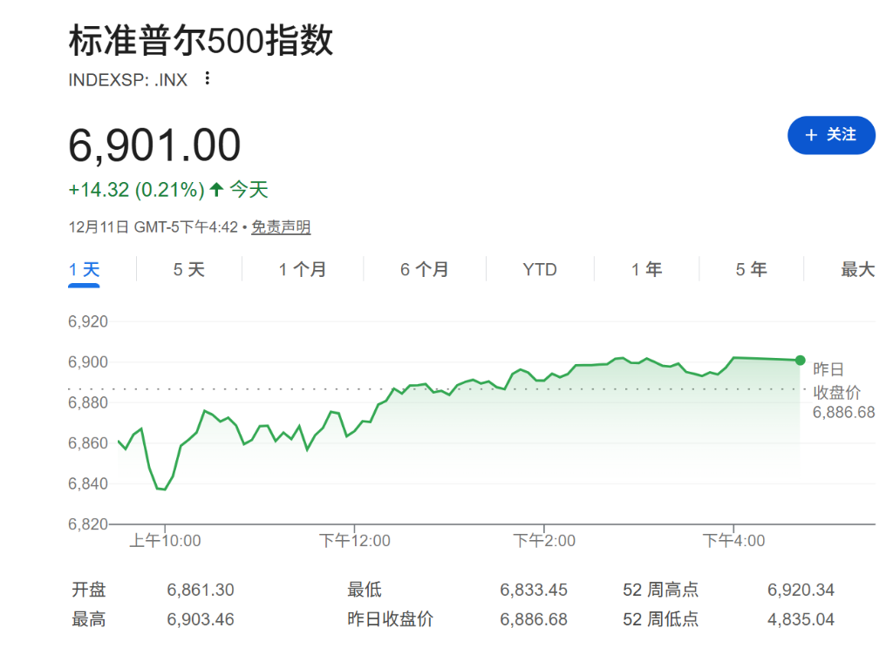Click the 下午12:00 time axis label
893x648 pixels.
click(354, 541)
